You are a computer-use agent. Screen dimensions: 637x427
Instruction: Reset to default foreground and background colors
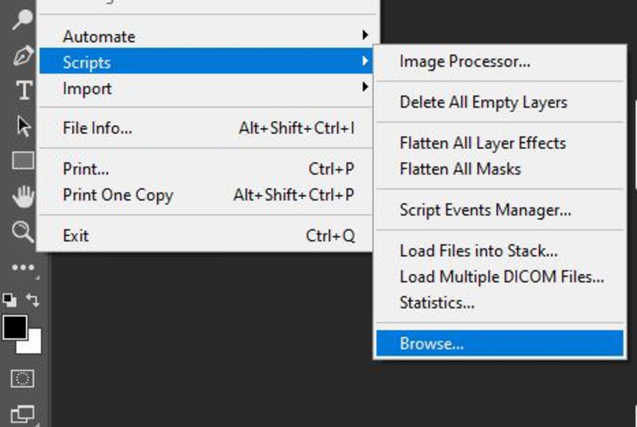pos(9,300)
